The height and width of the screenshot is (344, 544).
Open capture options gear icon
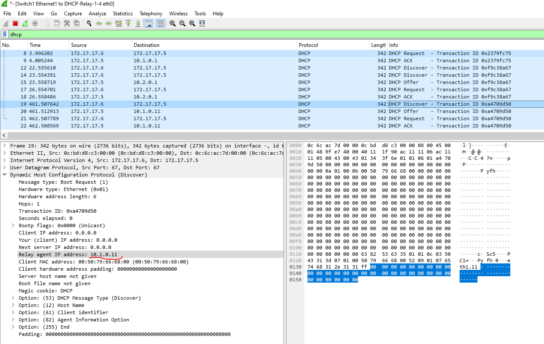35,24
